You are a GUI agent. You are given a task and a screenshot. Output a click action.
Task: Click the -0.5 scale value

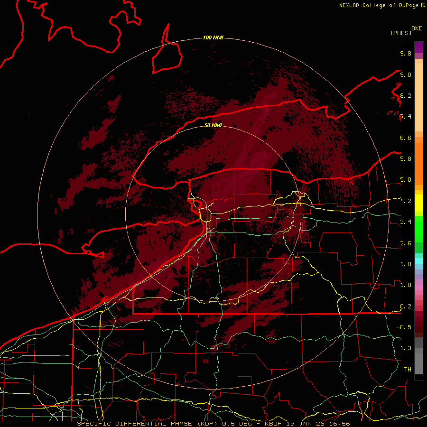pos(404,327)
